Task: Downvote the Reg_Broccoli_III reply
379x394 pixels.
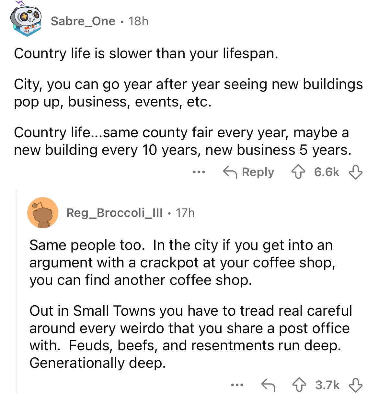Action: [355, 385]
